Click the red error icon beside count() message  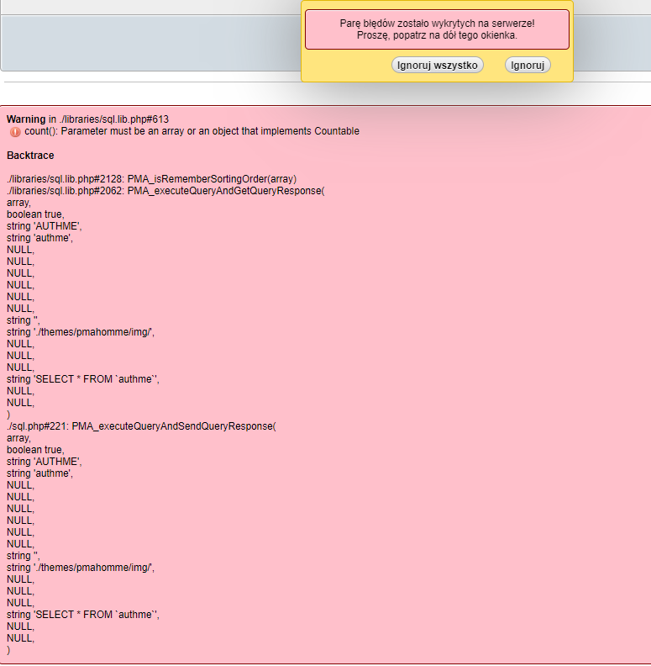[15, 132]
